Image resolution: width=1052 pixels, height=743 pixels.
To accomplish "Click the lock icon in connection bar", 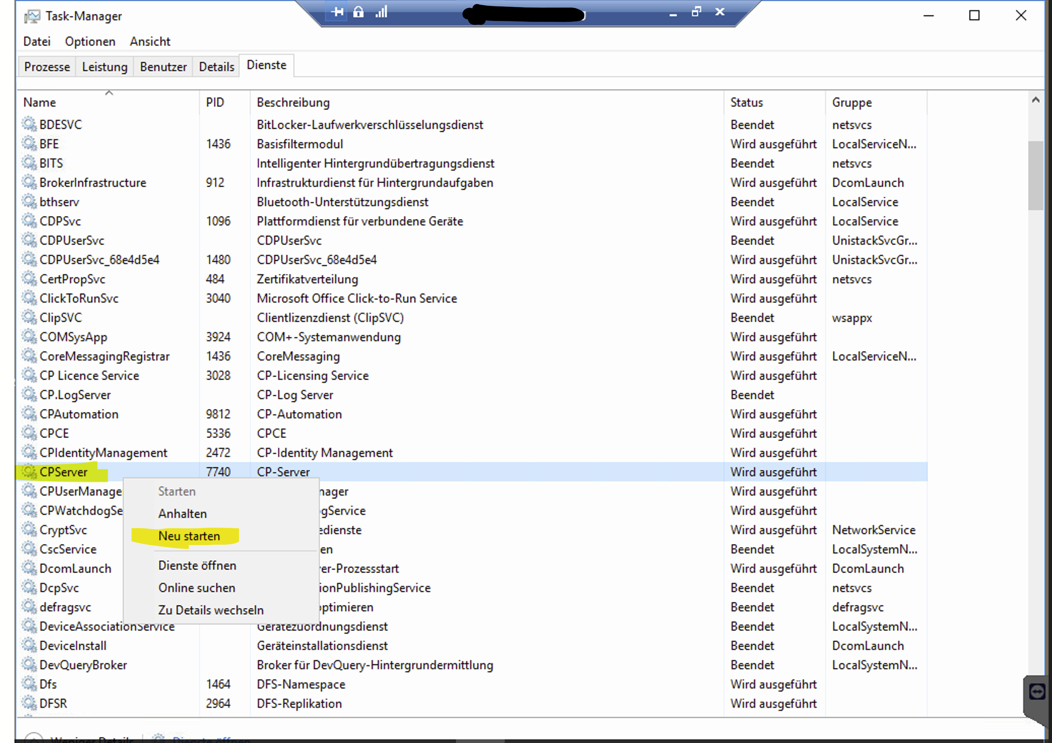I will [358, 12].
